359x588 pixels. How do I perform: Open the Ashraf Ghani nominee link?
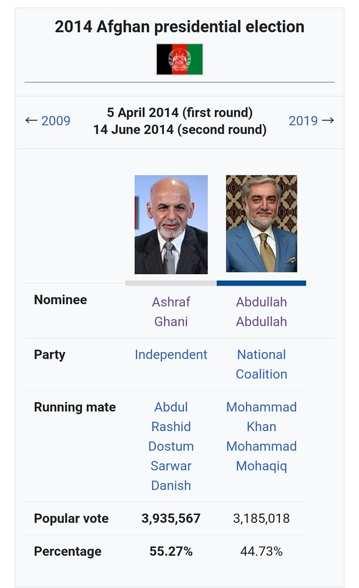(x=171, y=311)
